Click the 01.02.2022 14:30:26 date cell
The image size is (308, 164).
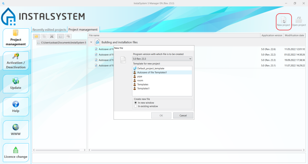(x=295, y=55)
